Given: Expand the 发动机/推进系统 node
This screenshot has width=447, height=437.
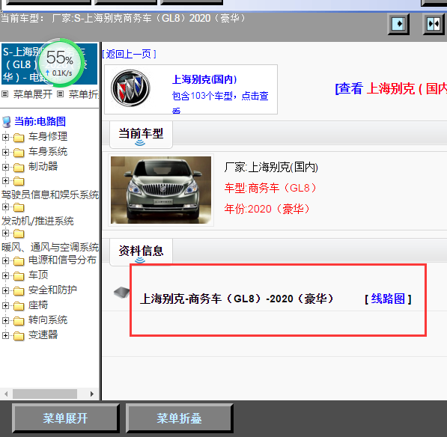Looking at the screenshot, I should pos(5,207).
